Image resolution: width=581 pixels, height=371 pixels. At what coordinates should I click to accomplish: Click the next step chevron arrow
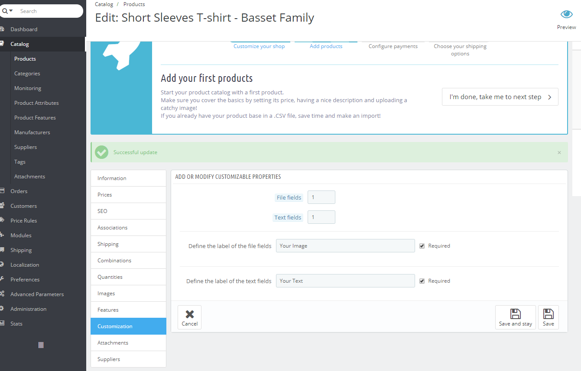point(550,97)
